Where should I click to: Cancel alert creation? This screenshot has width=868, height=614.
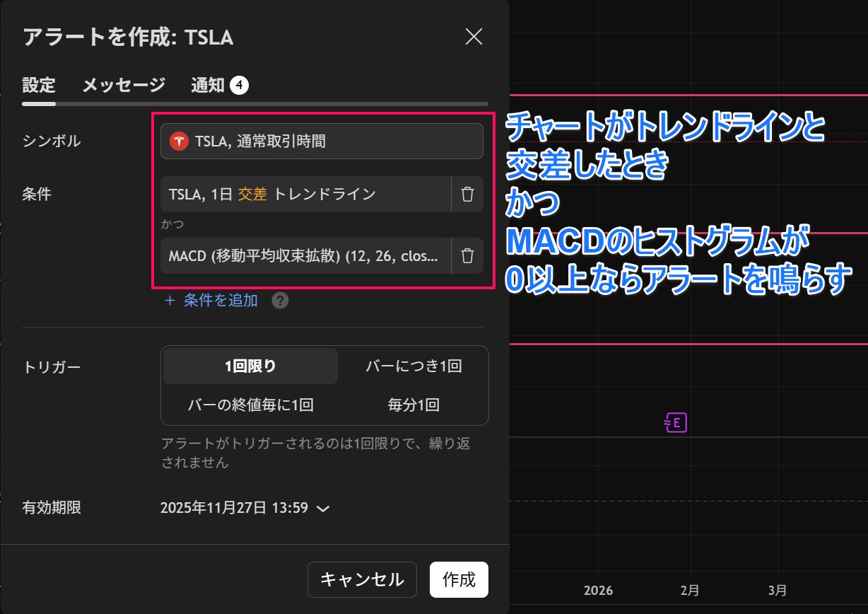pyautogui.click(x=362, y=579)
